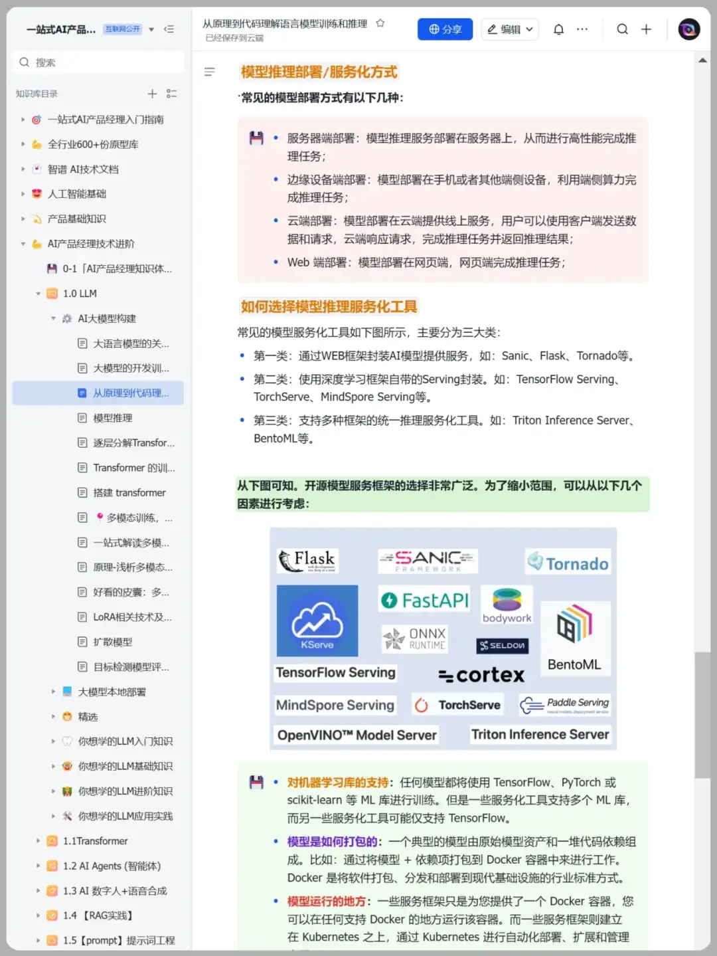717x956 pixels.
Task: Add new page with knowledge base plus icon
Action: pyautogui.click(x=152, y=94)
